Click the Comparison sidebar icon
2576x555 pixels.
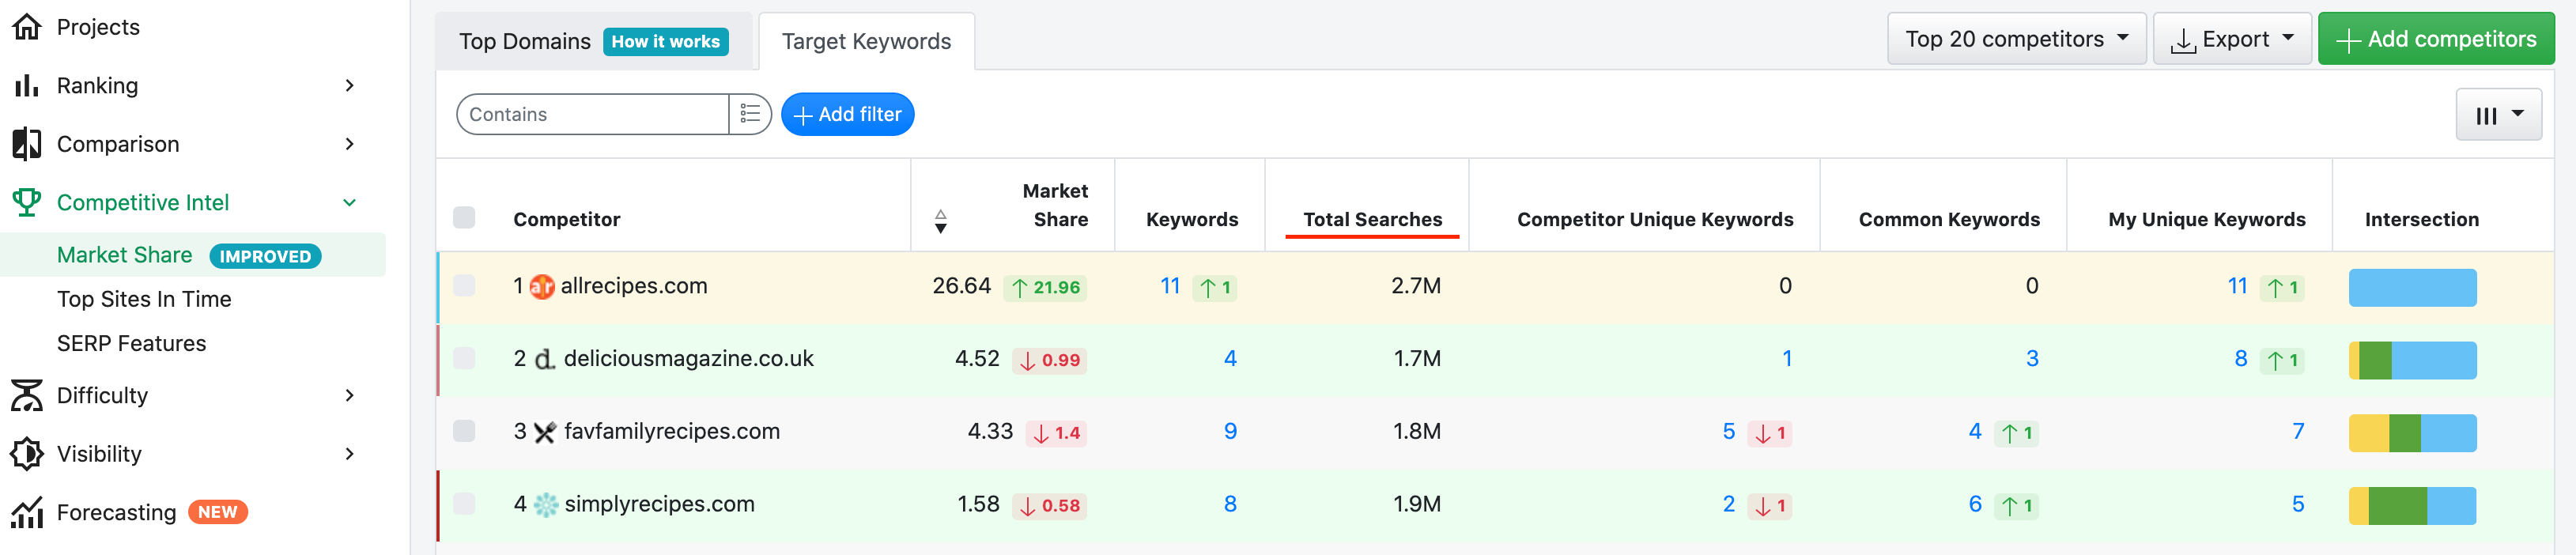coord(27,144)
